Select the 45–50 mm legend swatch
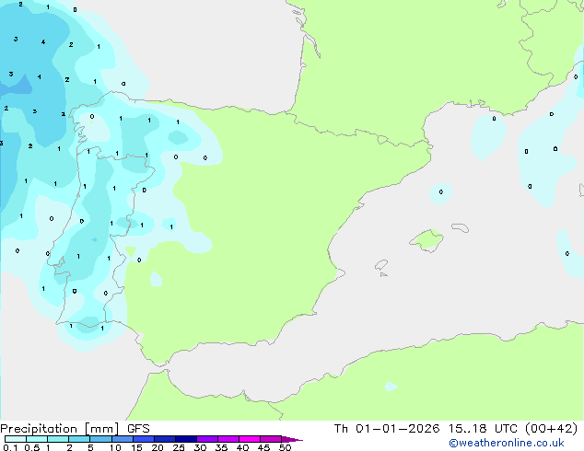This screenshot has height=451, width=584. pyautogui.click(x=271, y=439)
